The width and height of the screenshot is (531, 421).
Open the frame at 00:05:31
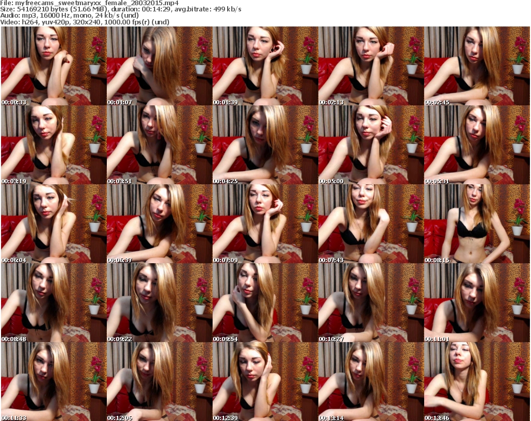click(477, 145)
